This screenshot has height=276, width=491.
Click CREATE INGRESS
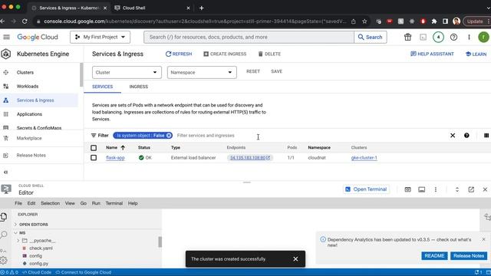point(225,54)
